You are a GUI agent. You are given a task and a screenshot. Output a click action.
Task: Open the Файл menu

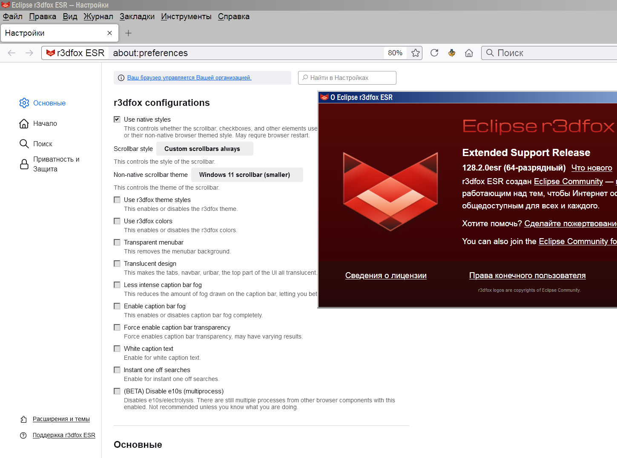pyautogui.click(x=13, y=17)
